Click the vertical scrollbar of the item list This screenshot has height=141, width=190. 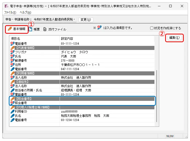point(157,95)
